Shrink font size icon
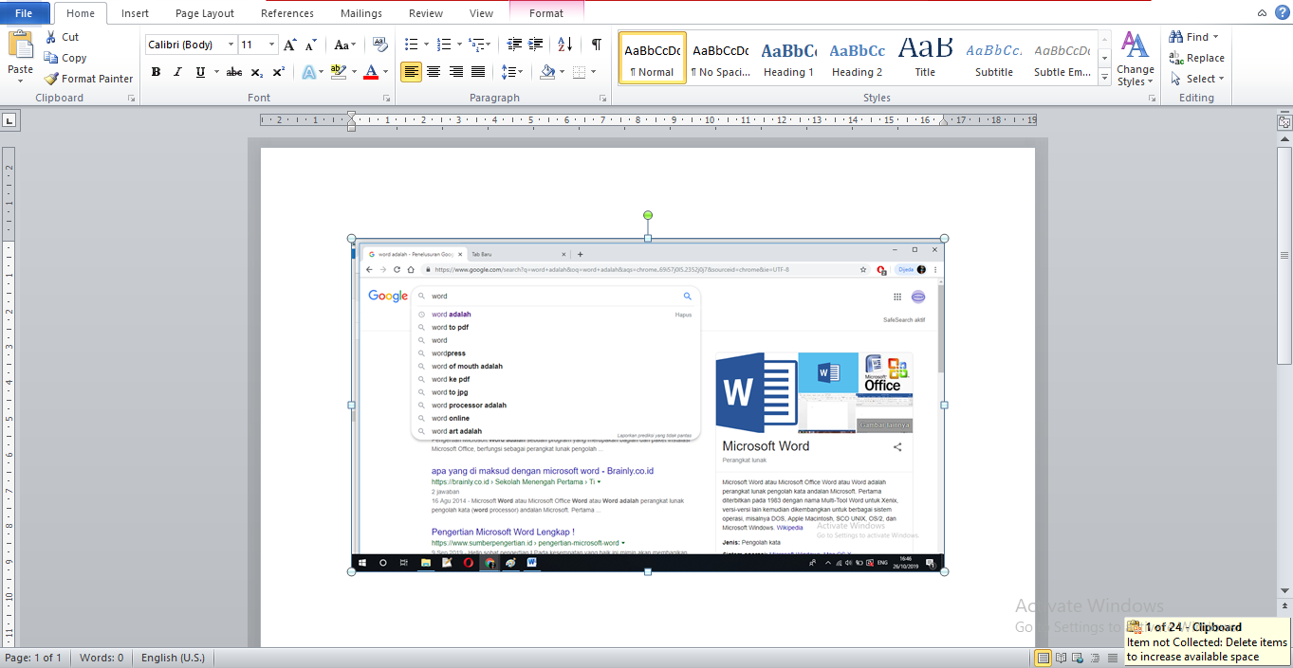 (x=311, y=45)
